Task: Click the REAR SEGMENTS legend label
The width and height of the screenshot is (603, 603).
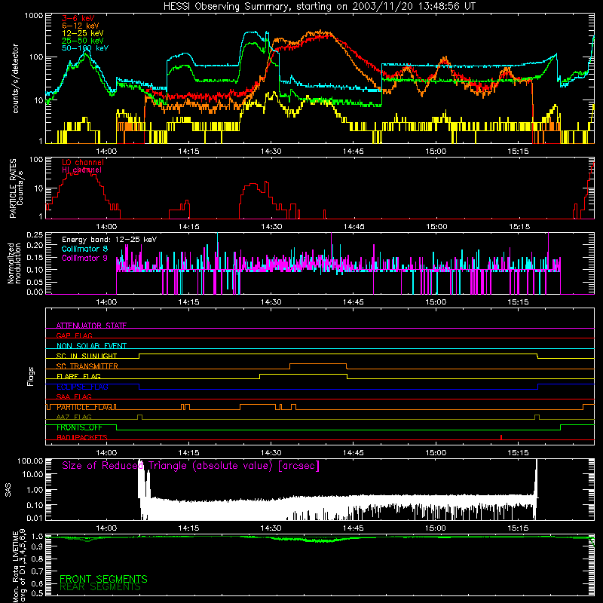Action: (x=100, y=587)
